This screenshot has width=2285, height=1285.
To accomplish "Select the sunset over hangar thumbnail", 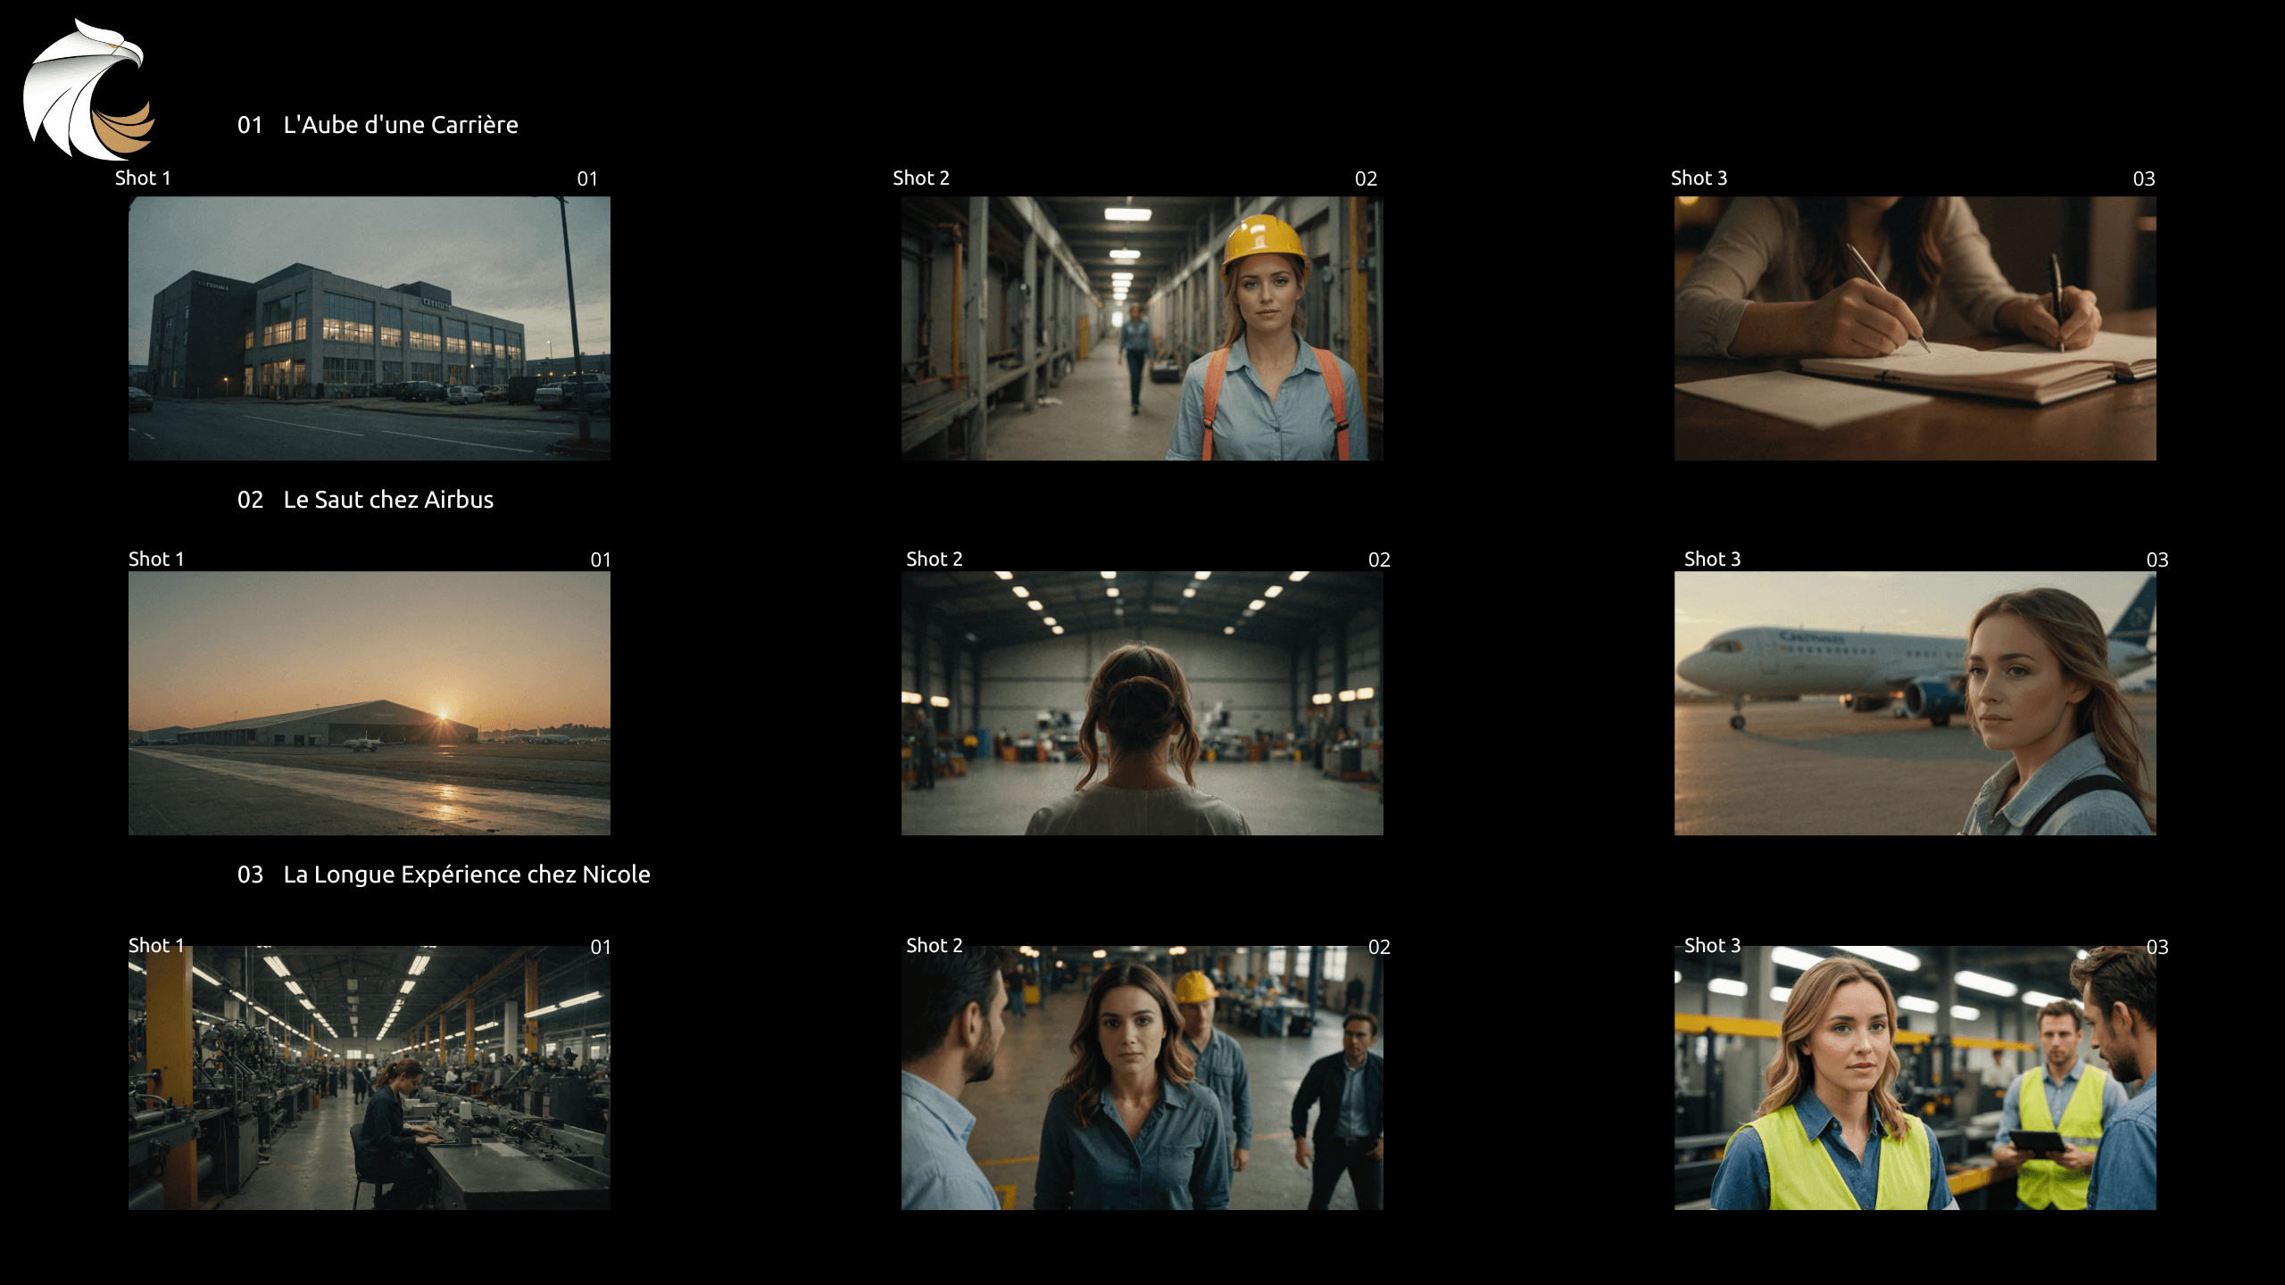I will 369,702.
